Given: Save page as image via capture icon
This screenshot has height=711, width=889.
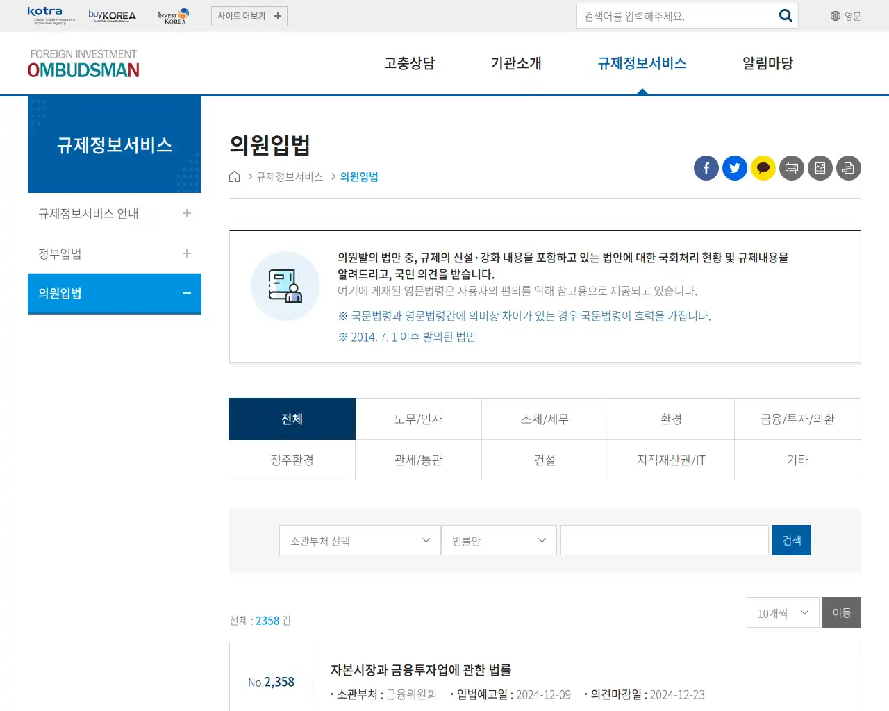Looking at the screenshot, I should pos(820,168).
